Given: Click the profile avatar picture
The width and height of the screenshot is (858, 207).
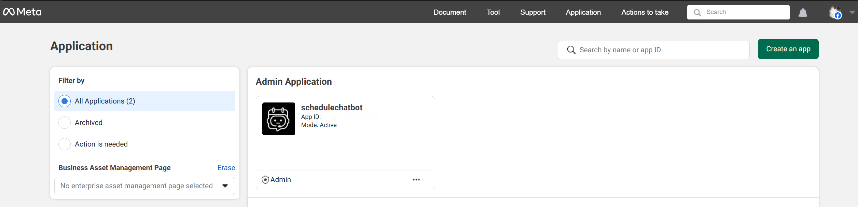Looking at the screenshot, I should 834,12.
